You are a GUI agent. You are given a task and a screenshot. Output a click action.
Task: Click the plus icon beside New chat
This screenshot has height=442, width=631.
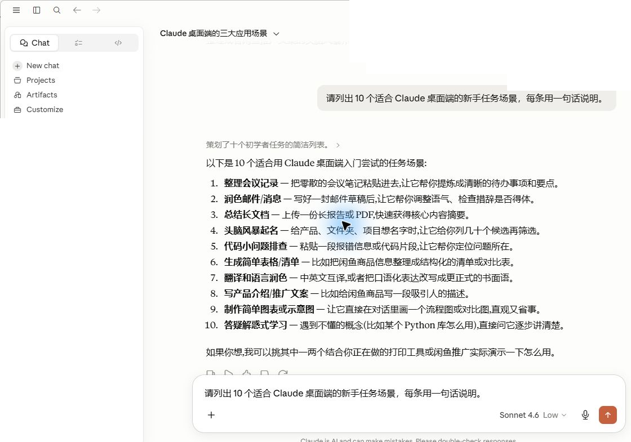pos(17,65)
